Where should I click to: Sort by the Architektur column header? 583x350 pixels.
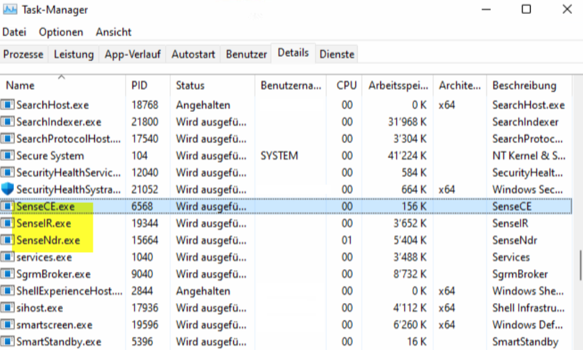(460, 85)
